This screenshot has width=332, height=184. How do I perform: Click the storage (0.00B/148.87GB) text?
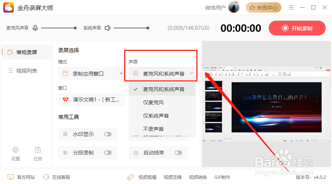[189, 28]
